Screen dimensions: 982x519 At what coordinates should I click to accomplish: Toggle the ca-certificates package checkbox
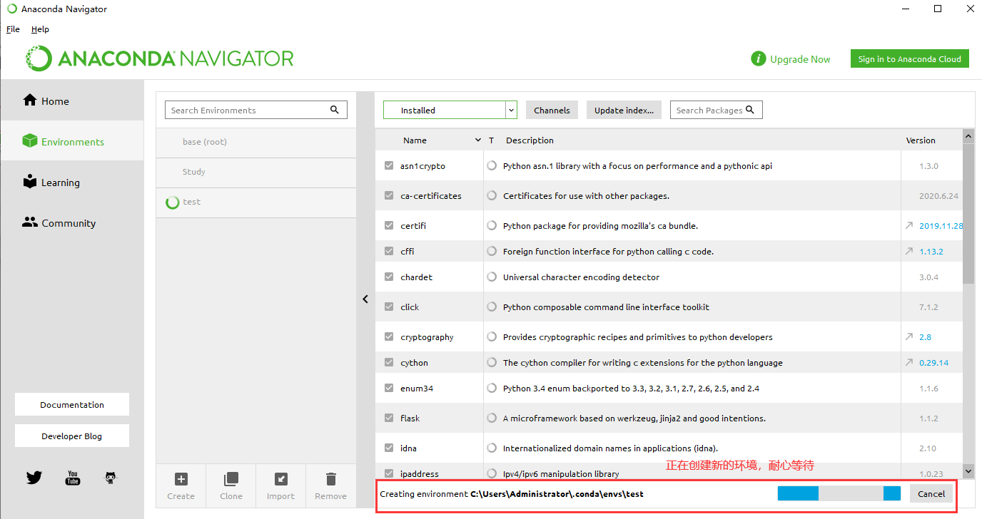[389, 195]
